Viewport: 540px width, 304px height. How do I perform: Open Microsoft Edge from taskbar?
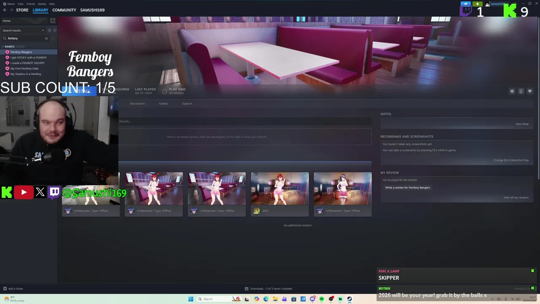coord(266,299)
